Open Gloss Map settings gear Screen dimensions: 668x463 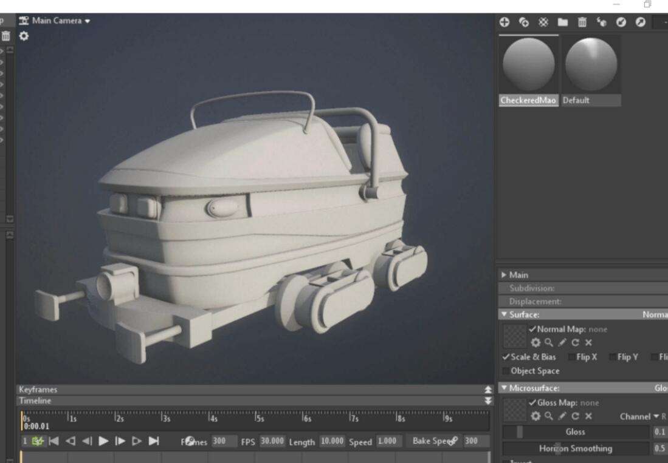click(535, 416)
